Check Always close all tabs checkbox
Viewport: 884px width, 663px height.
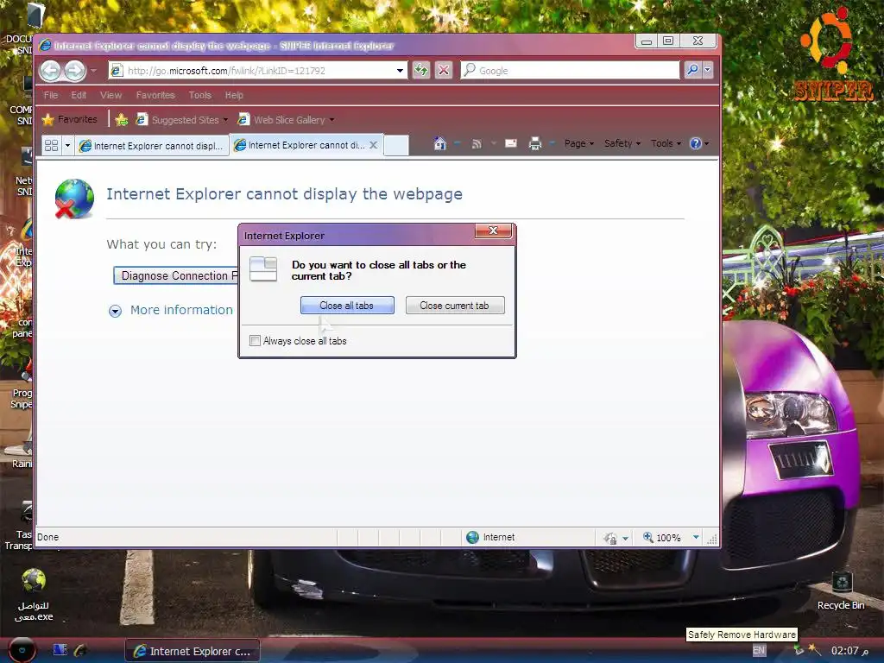click(x=255, y=340)
